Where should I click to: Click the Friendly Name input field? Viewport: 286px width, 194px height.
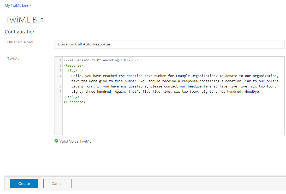(169, 44)
